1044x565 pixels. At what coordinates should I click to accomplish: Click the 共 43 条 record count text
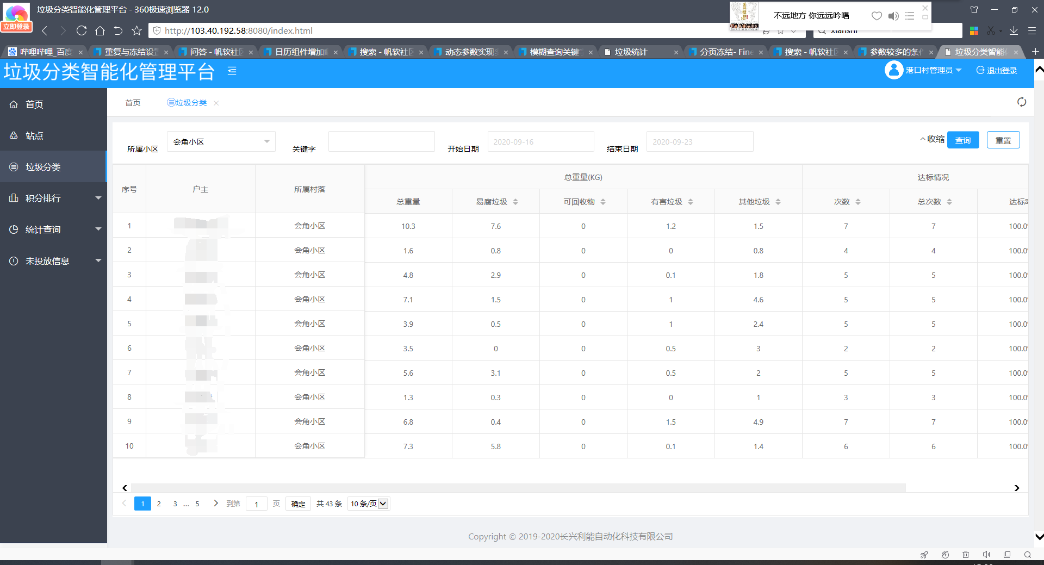click(329, 504)
